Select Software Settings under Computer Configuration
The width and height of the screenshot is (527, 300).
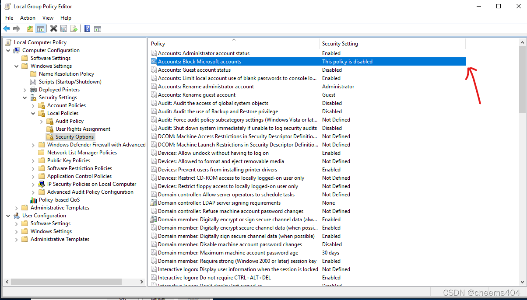click(x=50, y=58)
